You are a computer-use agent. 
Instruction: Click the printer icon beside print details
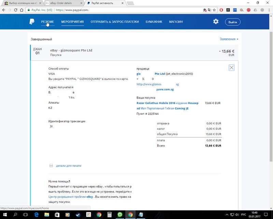51,166
